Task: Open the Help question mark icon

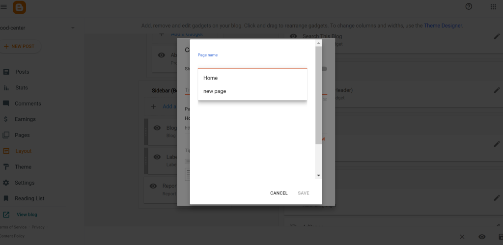Action: (x=469, y=6)
